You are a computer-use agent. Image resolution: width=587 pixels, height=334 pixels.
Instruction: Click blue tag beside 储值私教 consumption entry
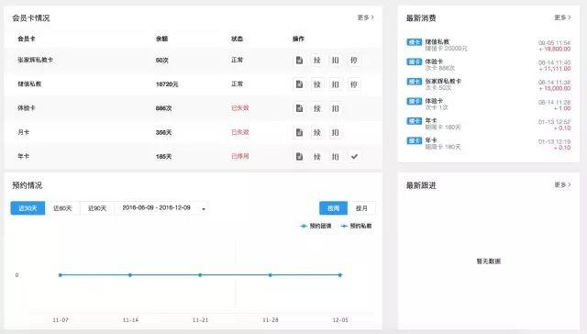coord(414,42)
